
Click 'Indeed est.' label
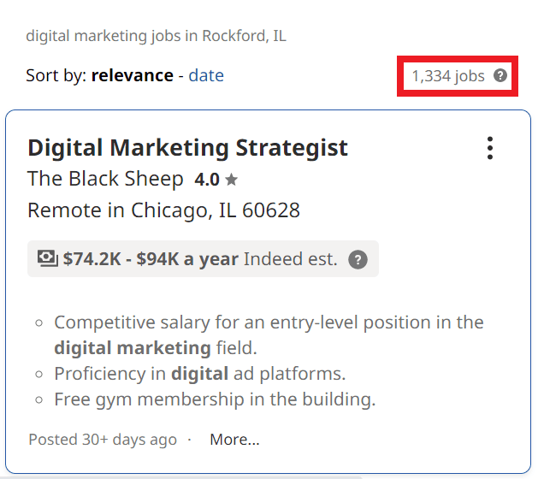[x=291, y=259]
